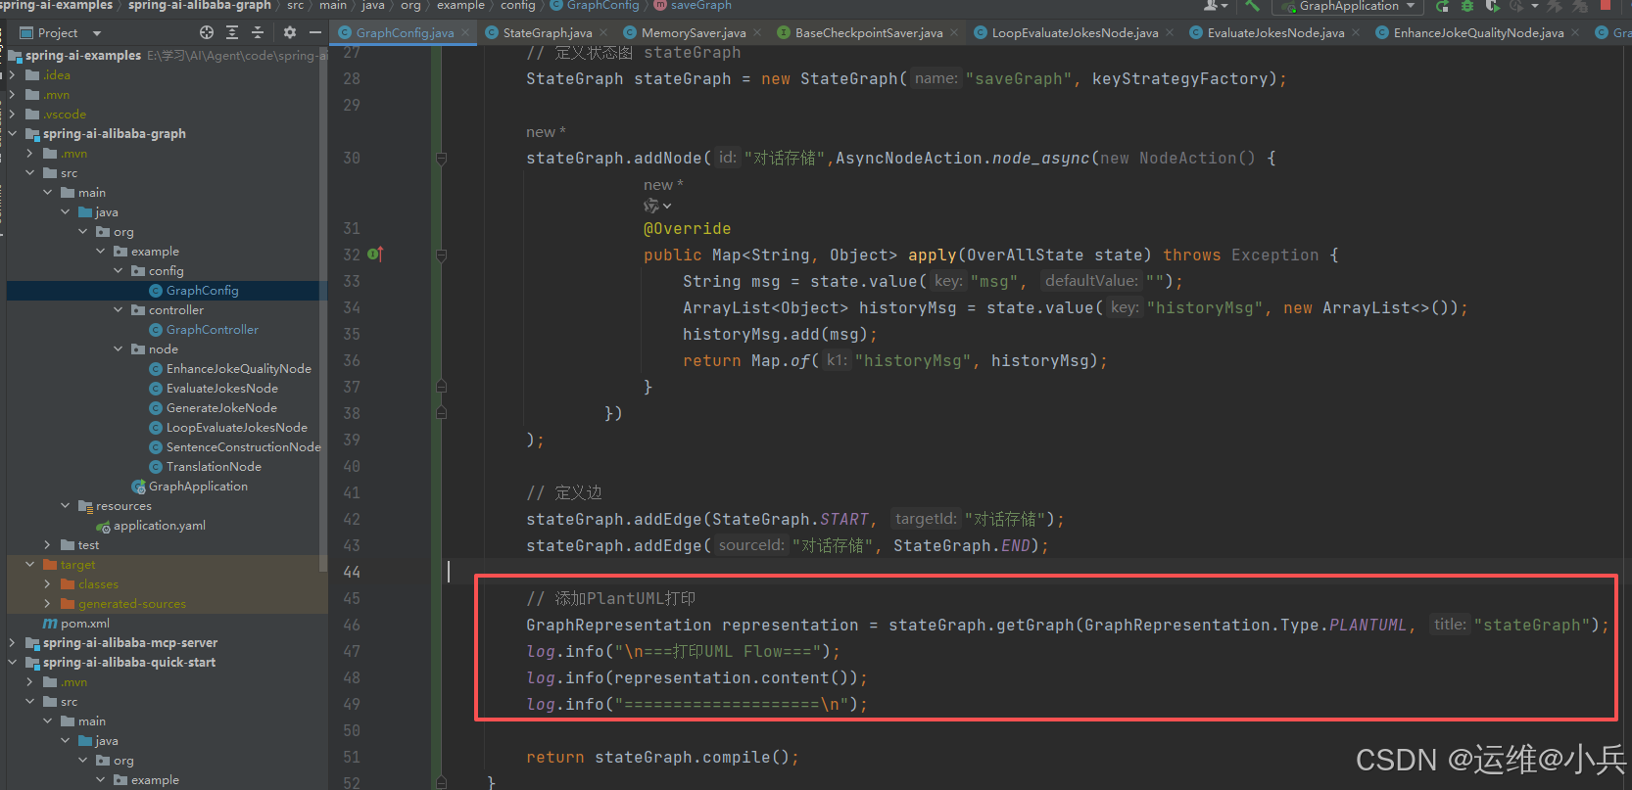The height and width of the screenshot is (790, 1632).
Task: Click the PLANTUML constant in code
Action: [x=1368, y=625]
